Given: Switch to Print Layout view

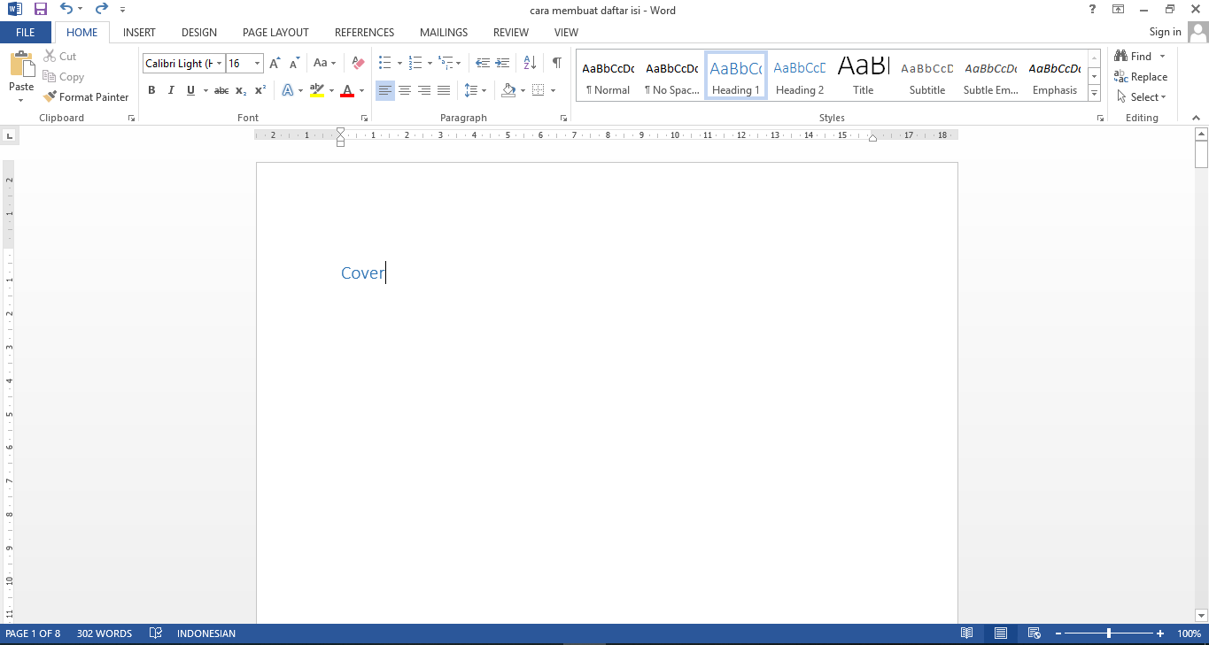Looking at the screenshot, I should [1000, 633].
